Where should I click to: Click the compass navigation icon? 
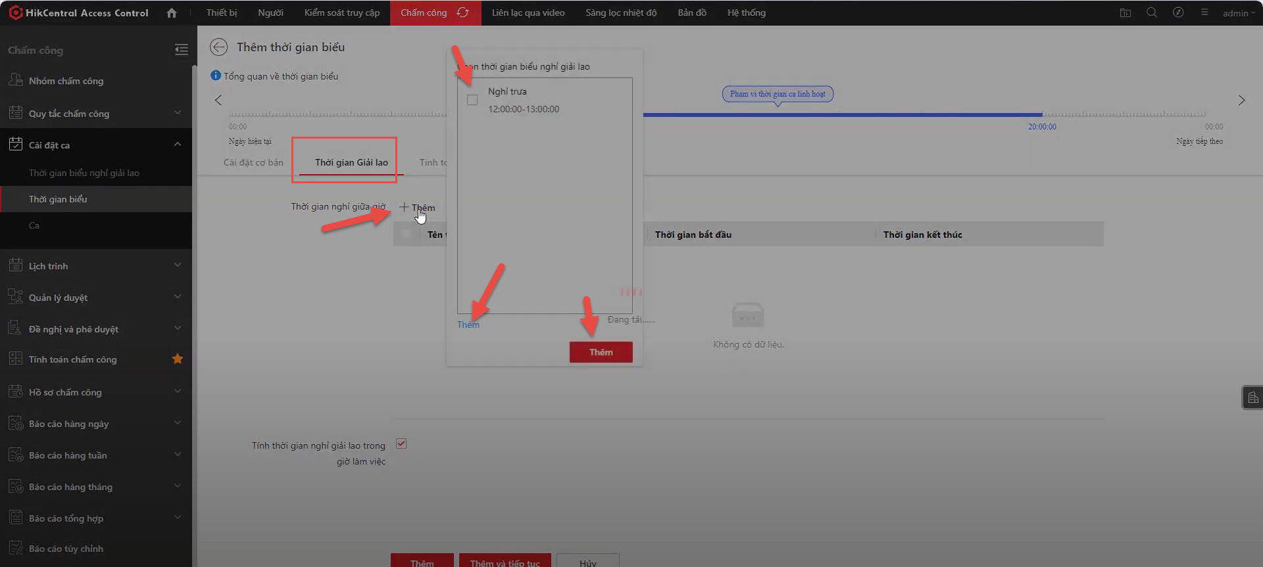(x=1177, y=12)
